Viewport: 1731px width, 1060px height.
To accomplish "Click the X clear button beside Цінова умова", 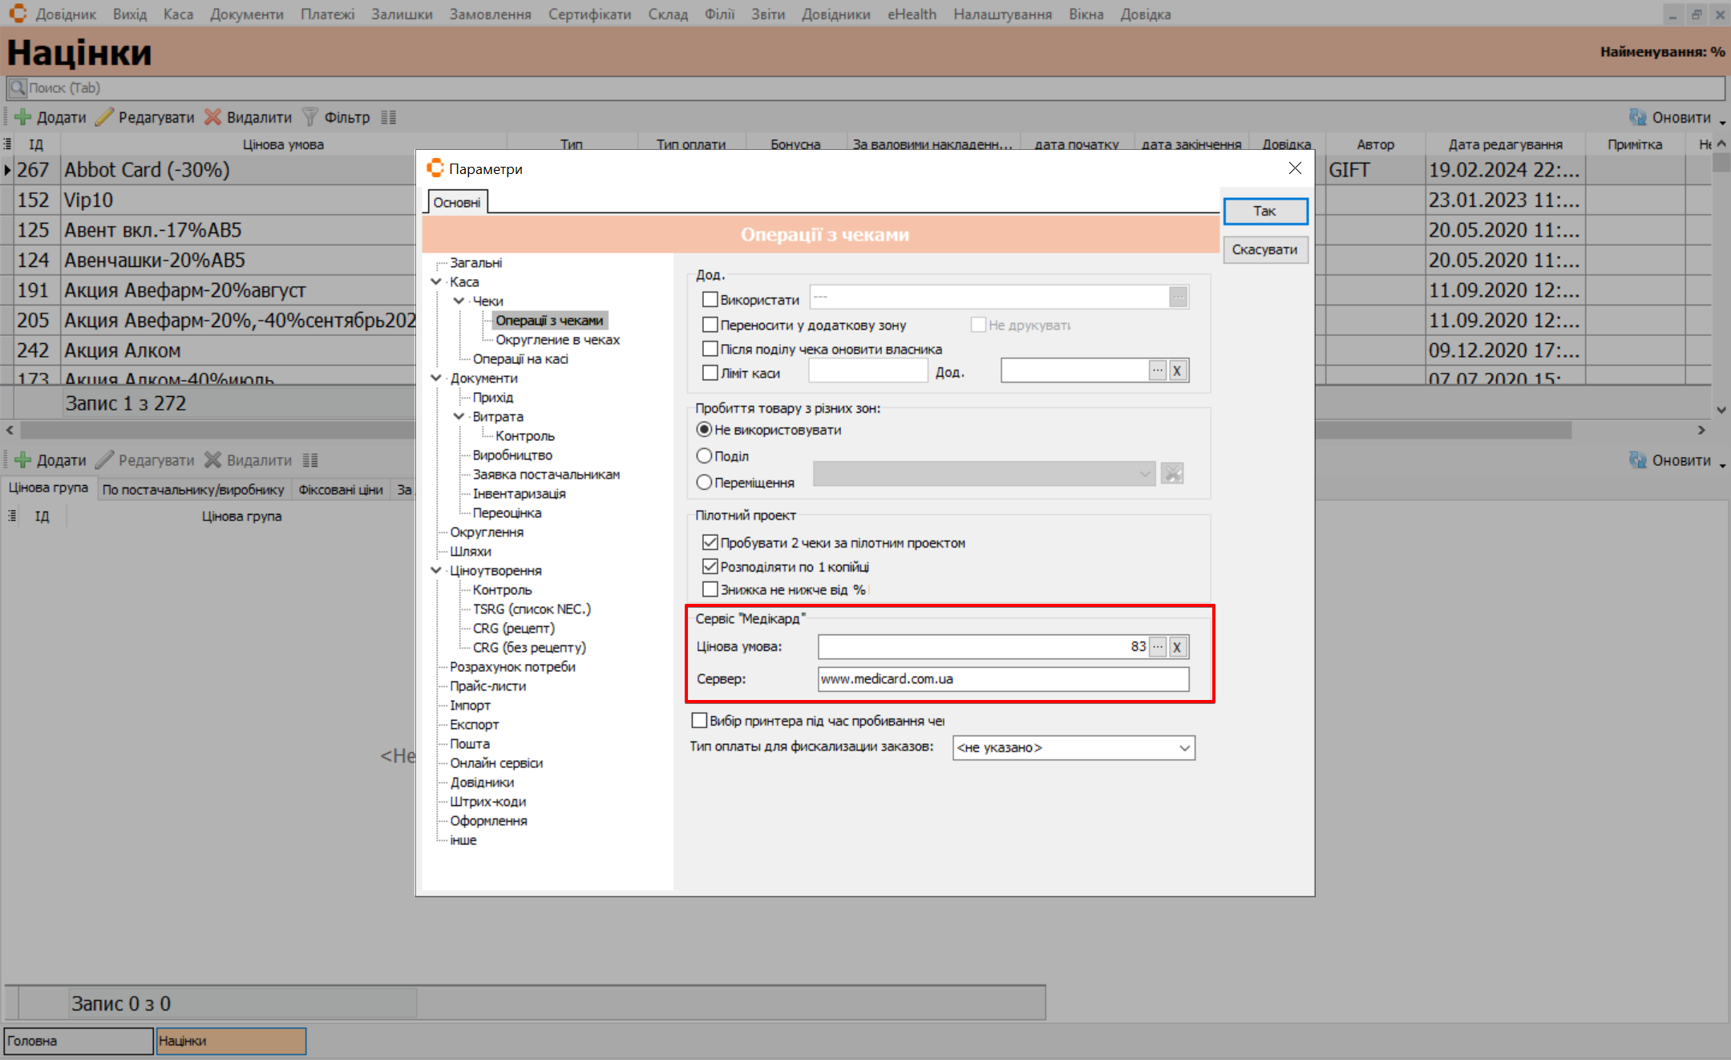I will [1177, 647].
